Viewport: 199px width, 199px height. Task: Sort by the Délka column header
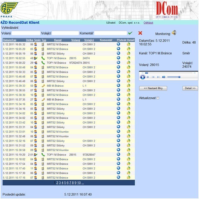30,40
